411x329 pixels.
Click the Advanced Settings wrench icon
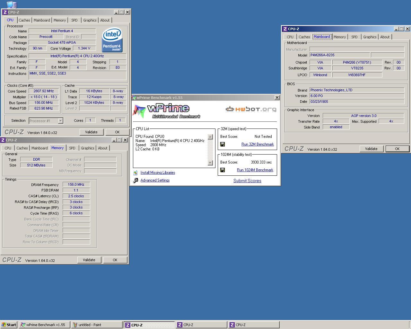click(136, 180)
